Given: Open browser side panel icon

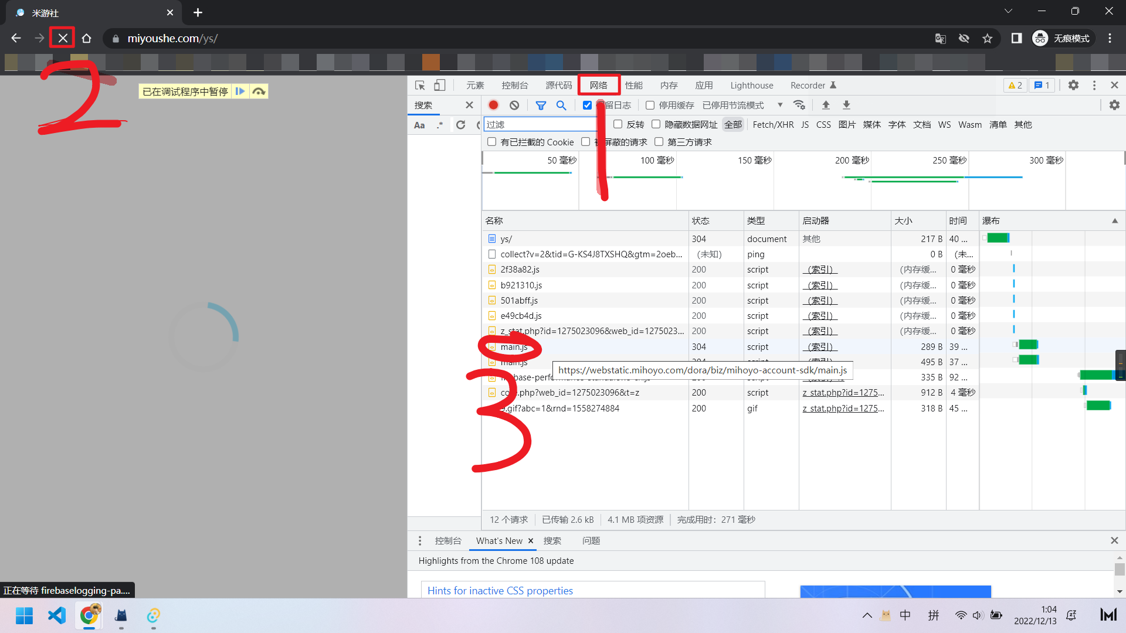Looking at the screenshot, I should coord(1016,39).
